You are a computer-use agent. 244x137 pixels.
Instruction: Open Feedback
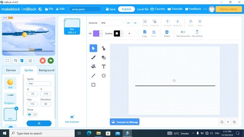(x=193, y=9)
